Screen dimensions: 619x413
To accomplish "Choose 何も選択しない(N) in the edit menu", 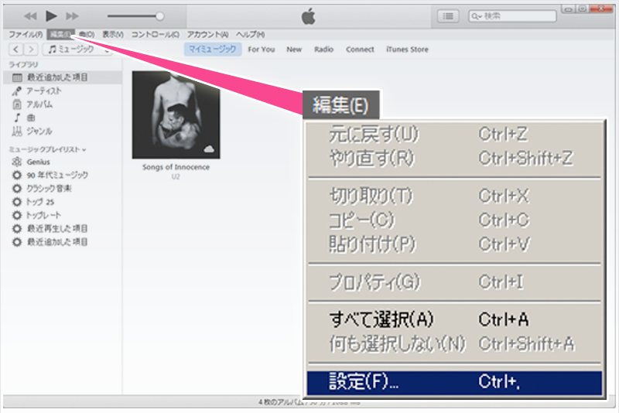I will [454, 344].
